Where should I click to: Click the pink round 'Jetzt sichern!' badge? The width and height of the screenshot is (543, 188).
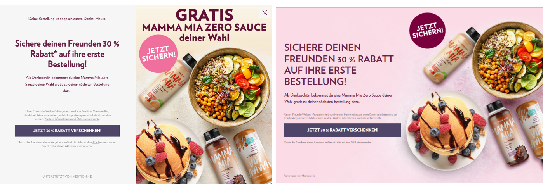coord(158,54)
